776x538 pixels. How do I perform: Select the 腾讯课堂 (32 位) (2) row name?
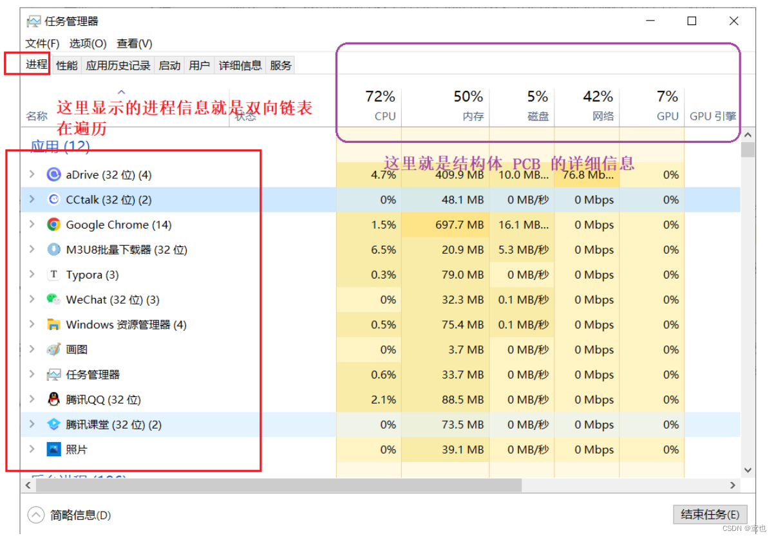113,425
